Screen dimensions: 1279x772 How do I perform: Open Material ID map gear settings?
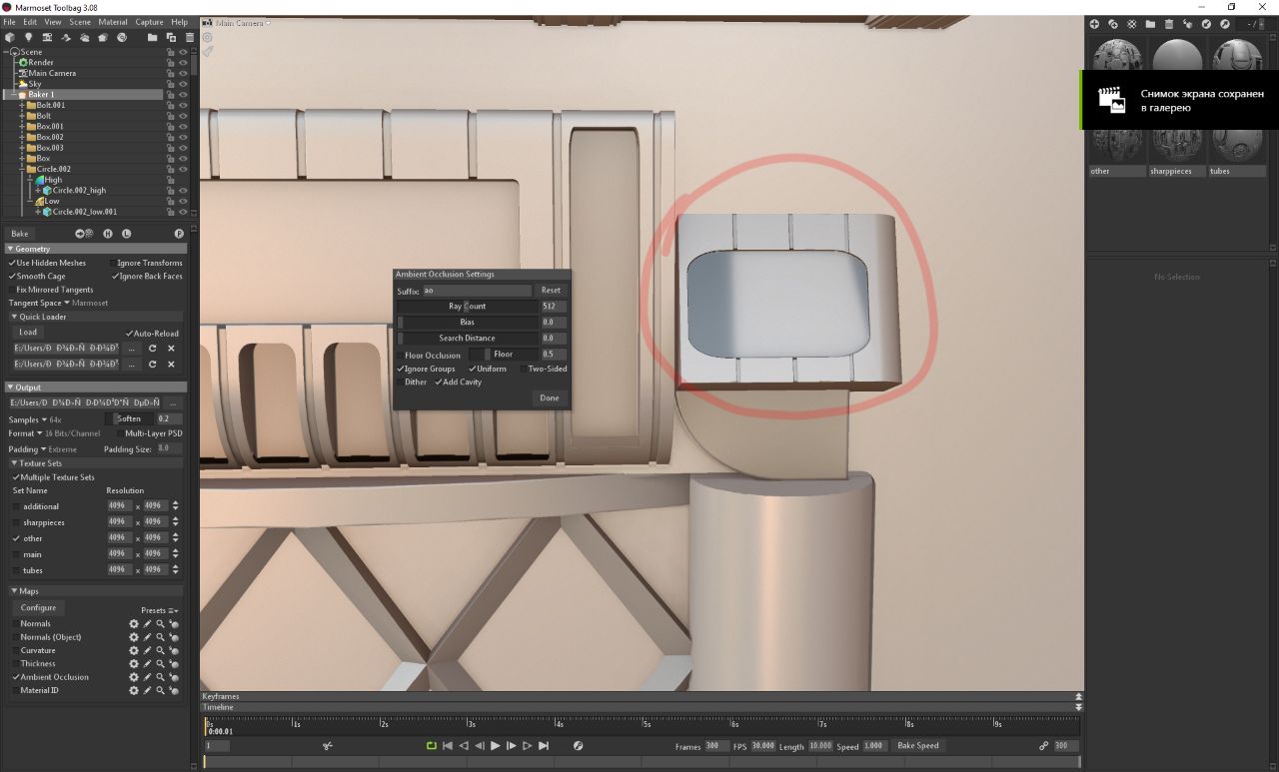pyautogui.click(x=134, y=690)
